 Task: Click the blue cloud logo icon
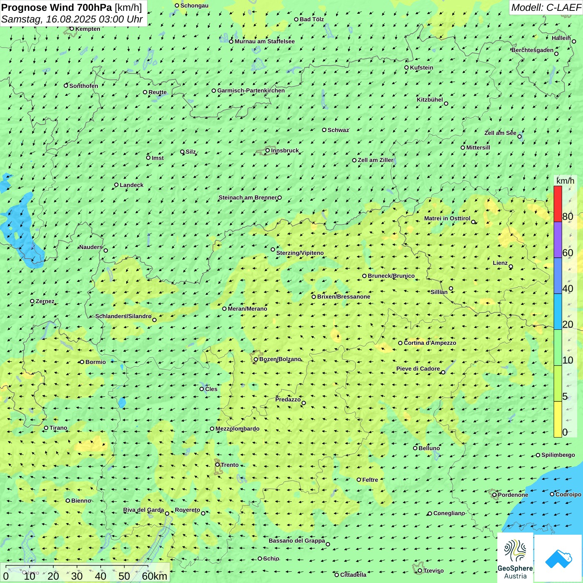click(558, 558)
